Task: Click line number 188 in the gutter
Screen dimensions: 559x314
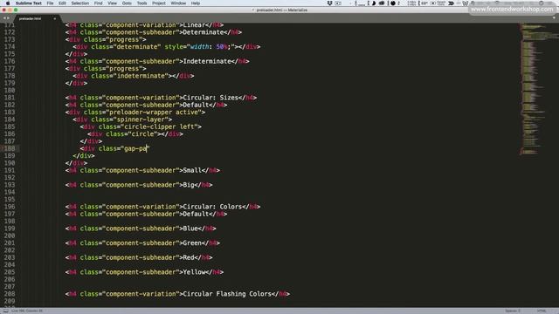Action: (10, 148)
